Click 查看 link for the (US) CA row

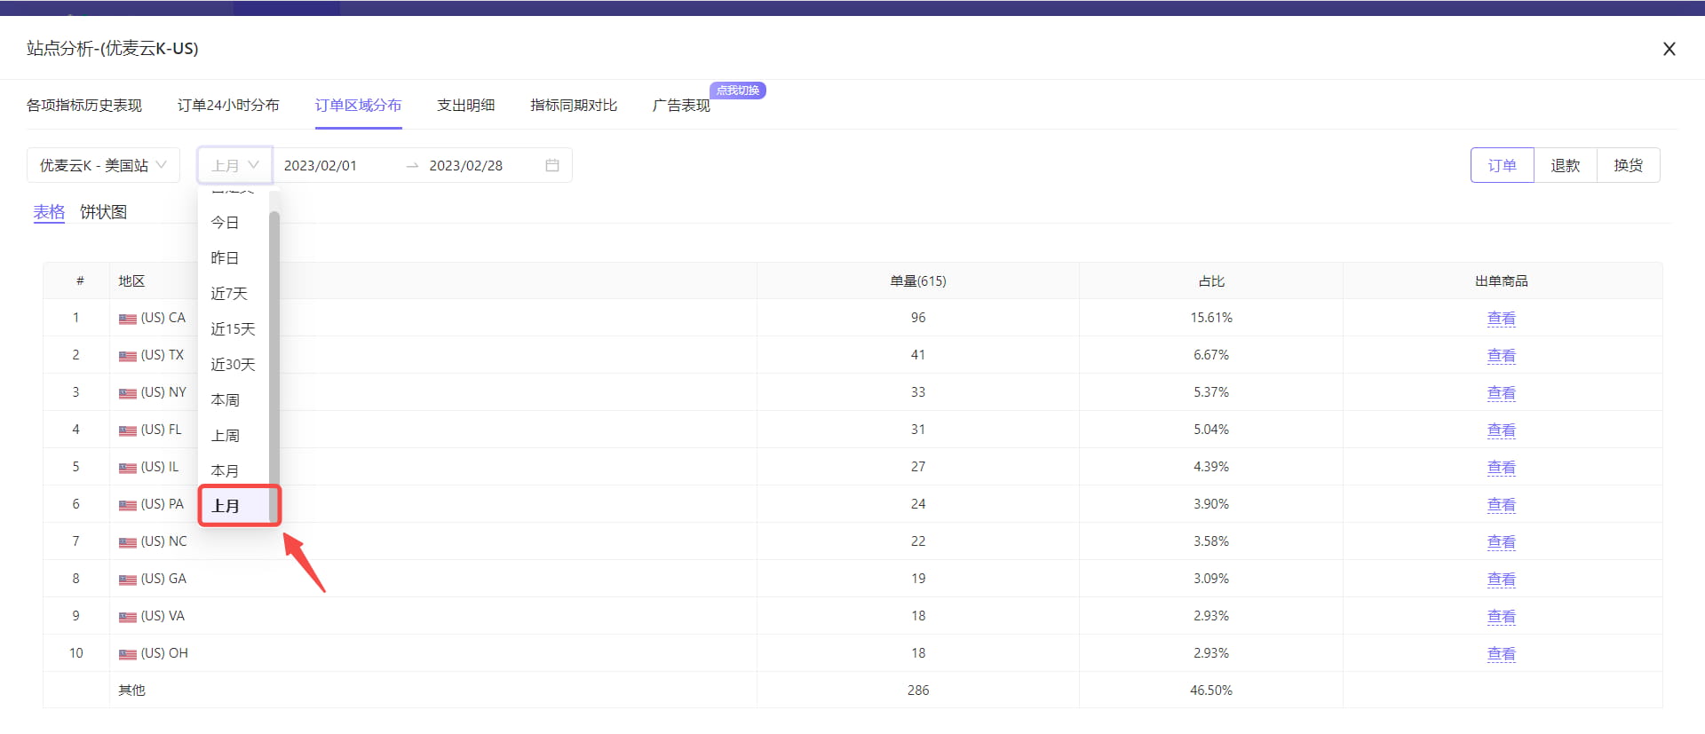pyautogui.click(x=1502, y=318)
